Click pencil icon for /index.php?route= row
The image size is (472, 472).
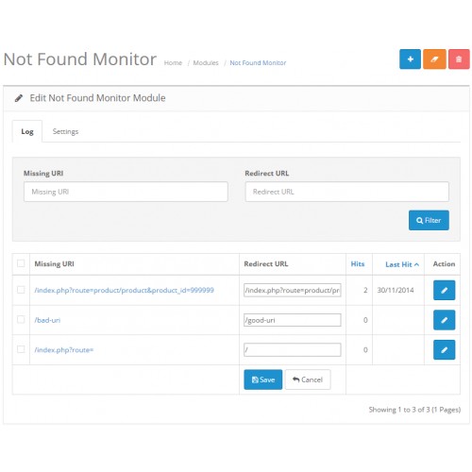click(444, 349)
